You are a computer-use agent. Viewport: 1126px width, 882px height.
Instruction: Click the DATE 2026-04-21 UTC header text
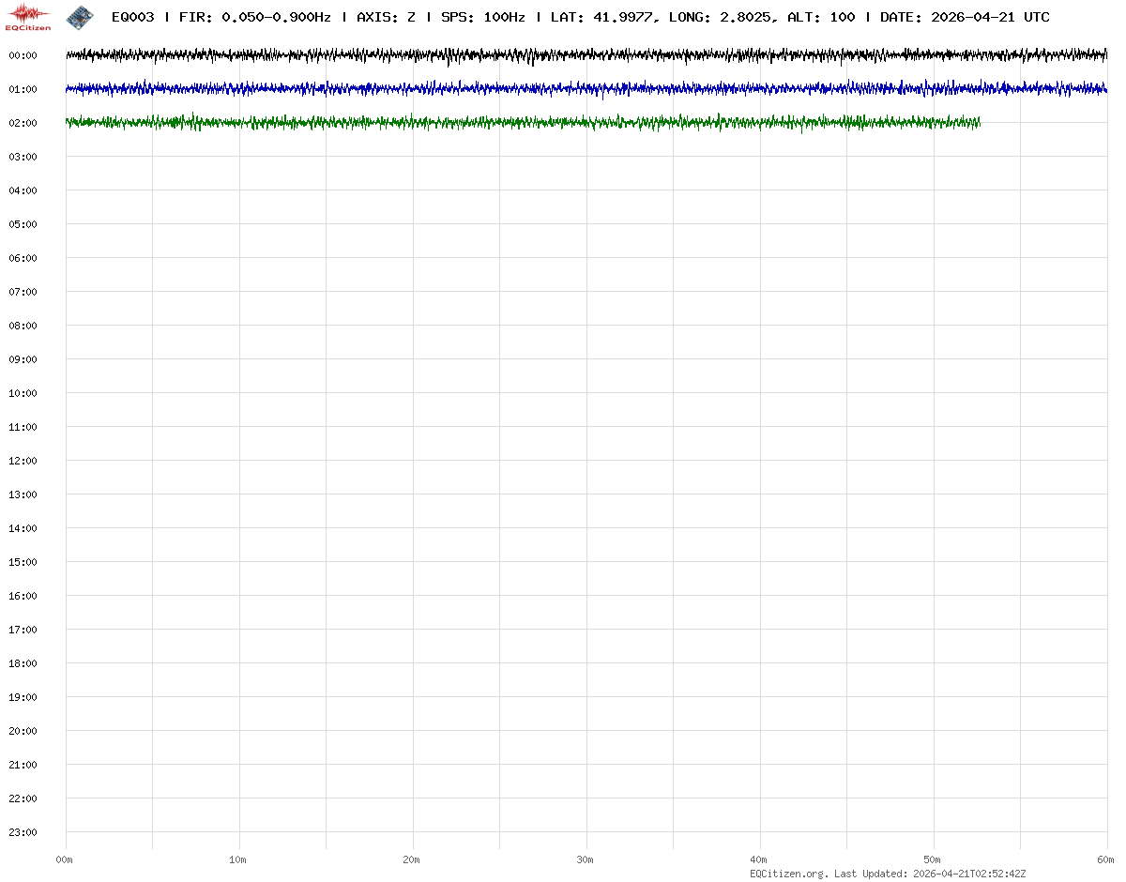(x=965, y=18)
